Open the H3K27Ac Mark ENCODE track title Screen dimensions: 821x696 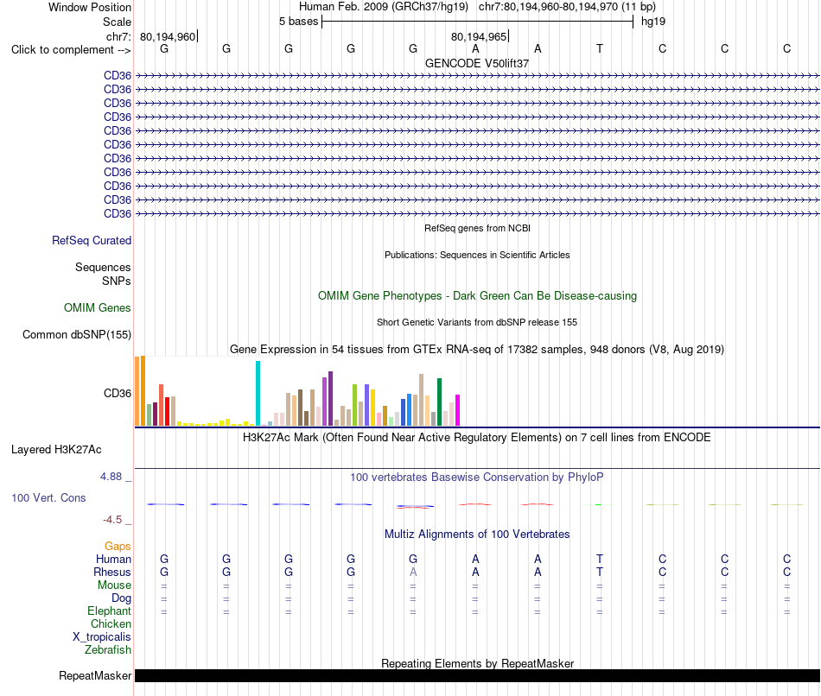(477, 438)
